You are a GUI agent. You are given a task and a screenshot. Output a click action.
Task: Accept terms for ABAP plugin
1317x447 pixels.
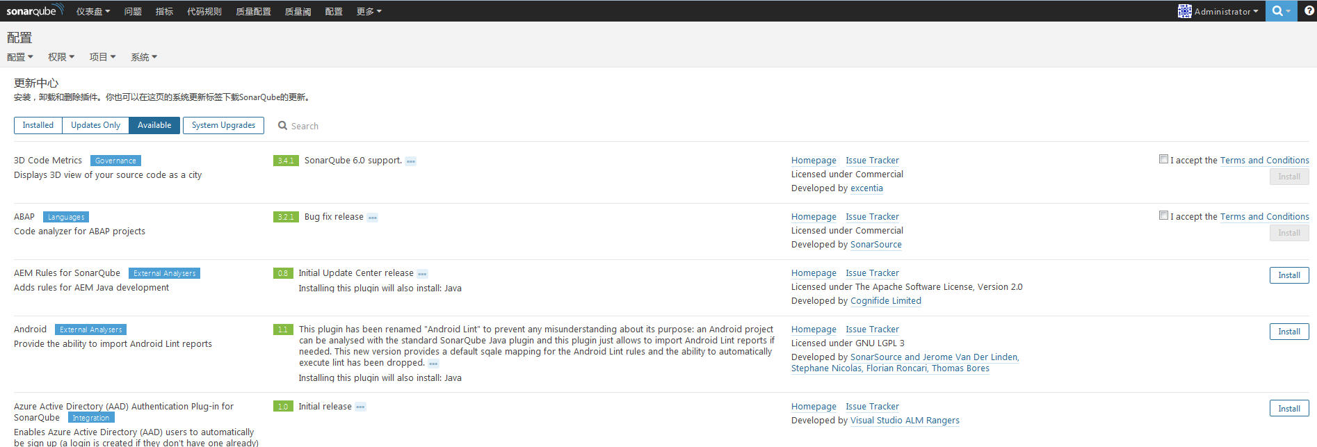pyautogui.click(x=1163, y=216)
